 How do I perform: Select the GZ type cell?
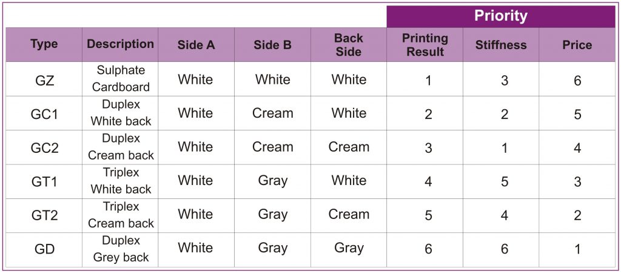point(44,79)
